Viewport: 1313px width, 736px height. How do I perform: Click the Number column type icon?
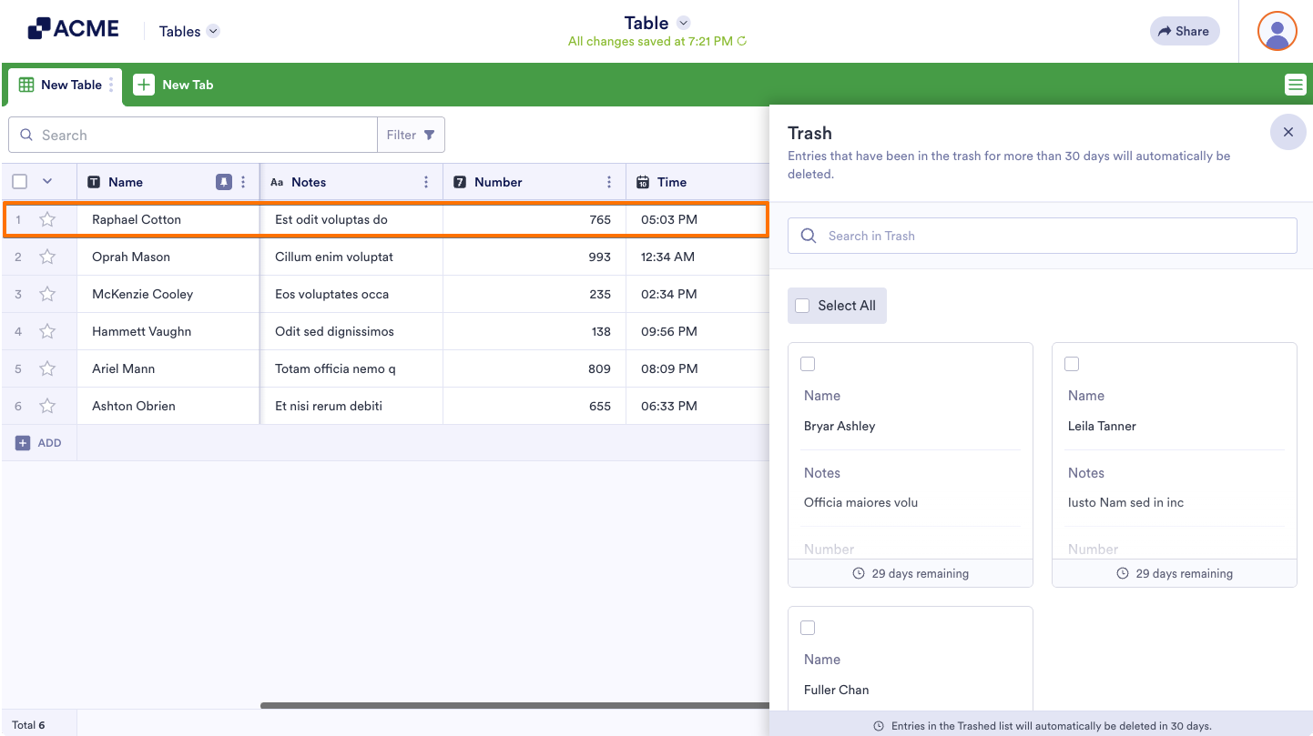460,182
